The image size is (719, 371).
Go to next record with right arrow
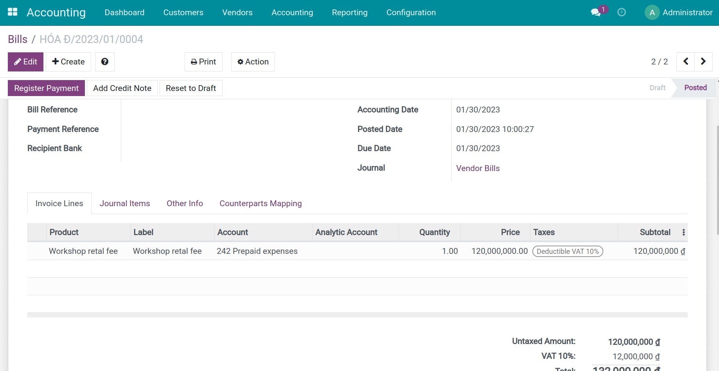(x=703, y=61)
